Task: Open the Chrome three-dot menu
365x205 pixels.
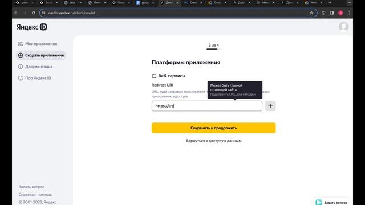Action: tap(349, 13)
